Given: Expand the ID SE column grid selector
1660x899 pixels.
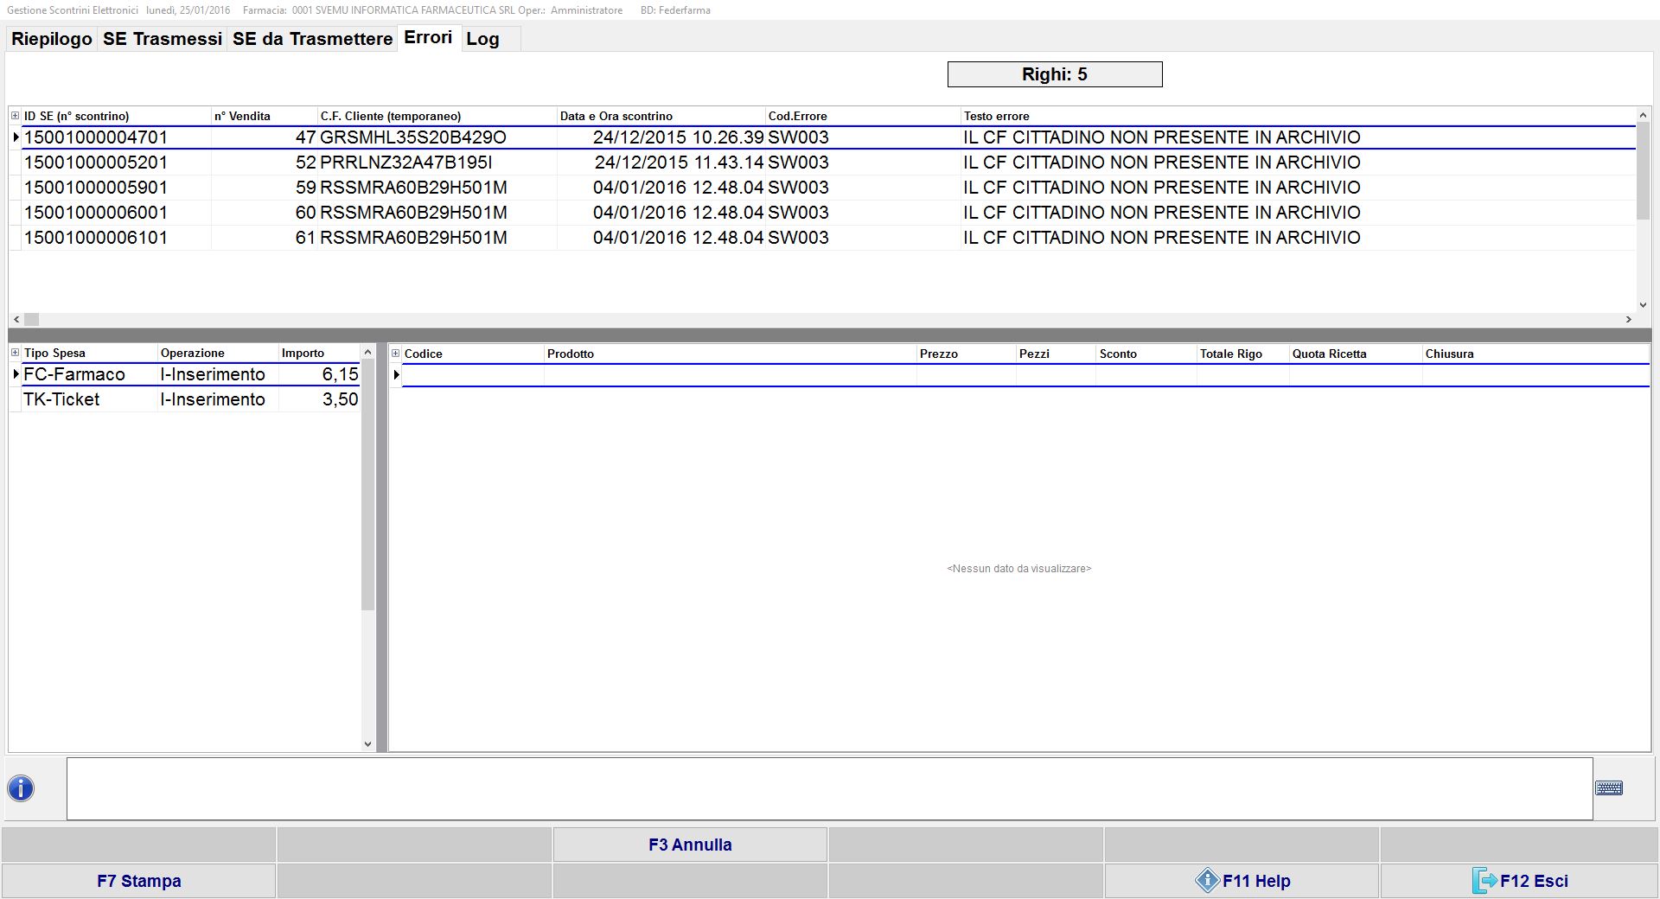Looking at the screenshot, I should tap(15, 116).
